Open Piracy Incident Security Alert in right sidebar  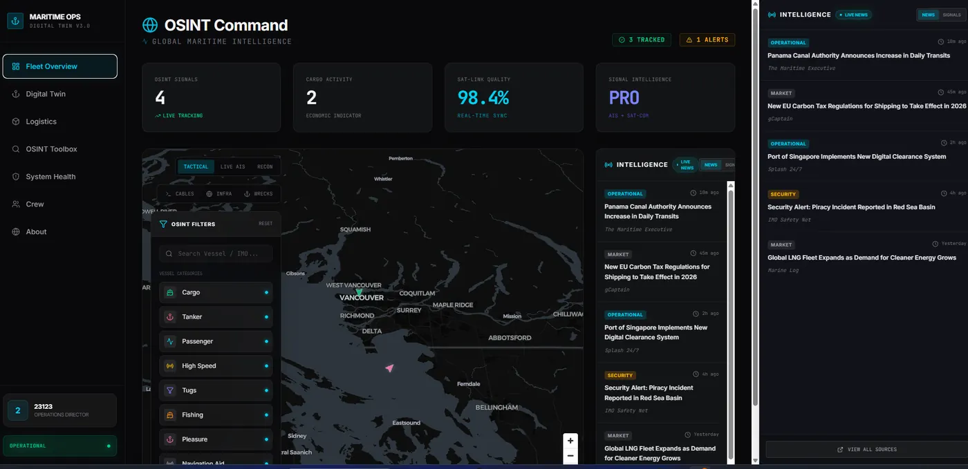851,207
